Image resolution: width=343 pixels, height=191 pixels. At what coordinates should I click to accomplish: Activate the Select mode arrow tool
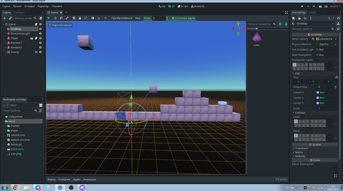click(49, 18)
